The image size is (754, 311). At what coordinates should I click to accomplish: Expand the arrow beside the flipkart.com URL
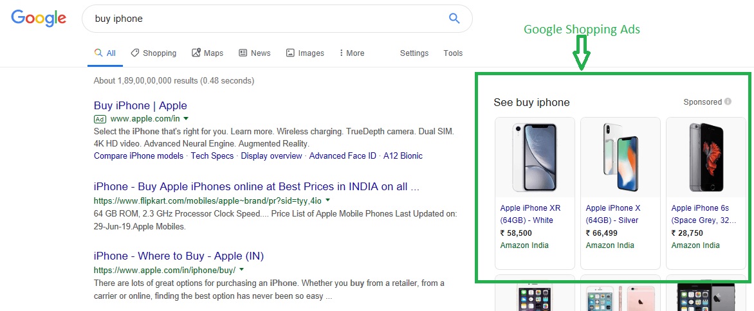(327, 200)
